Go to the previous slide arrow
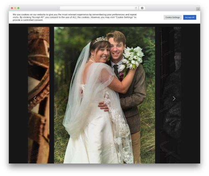This screenshot has width=209, height=176. 35,99
